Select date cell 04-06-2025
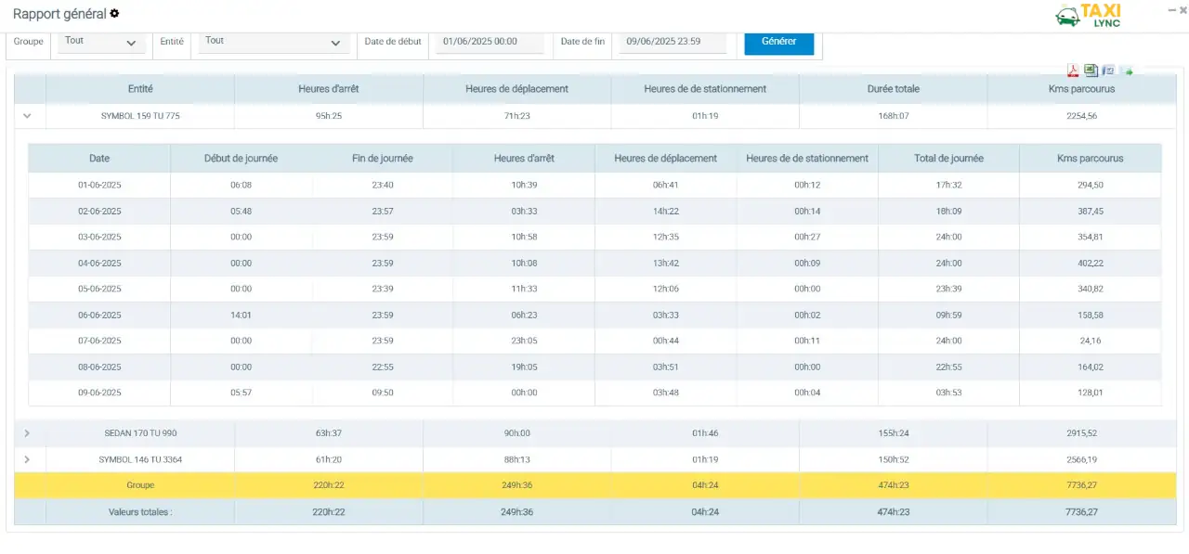Image resolution: width=1189 pixels, height=554 pixels. click(99, 264)
